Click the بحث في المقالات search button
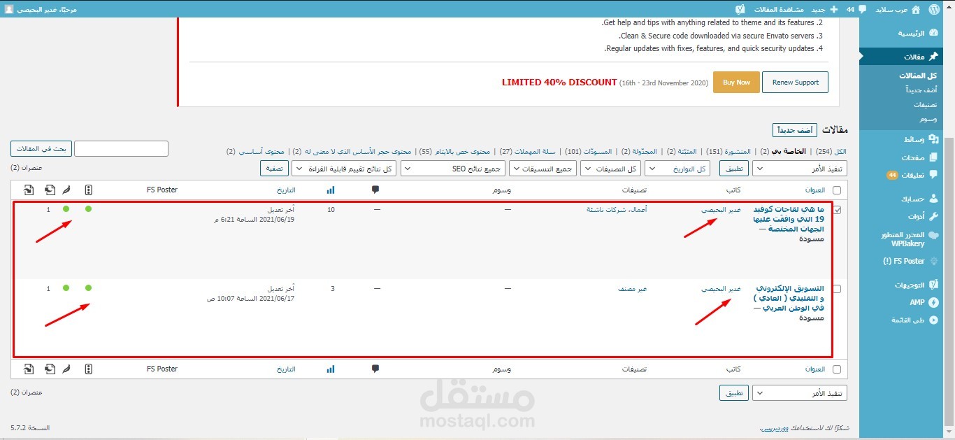 (x=41, y=148)
